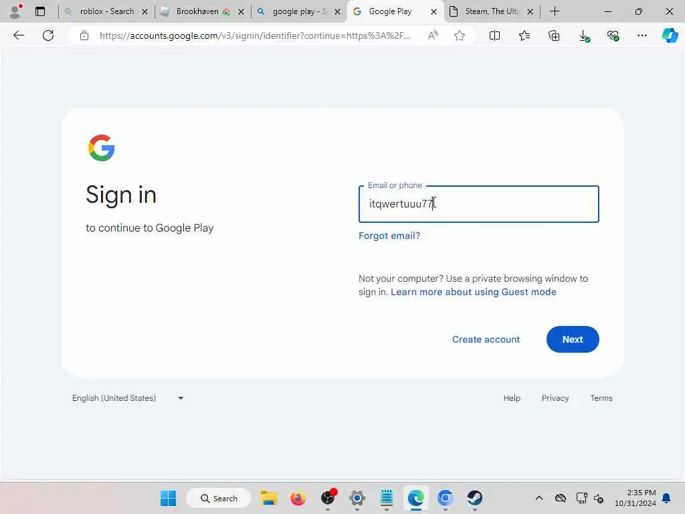This screenshot has width=685, height=514.
Task: Add this page to favorites star
Action: 459,35
